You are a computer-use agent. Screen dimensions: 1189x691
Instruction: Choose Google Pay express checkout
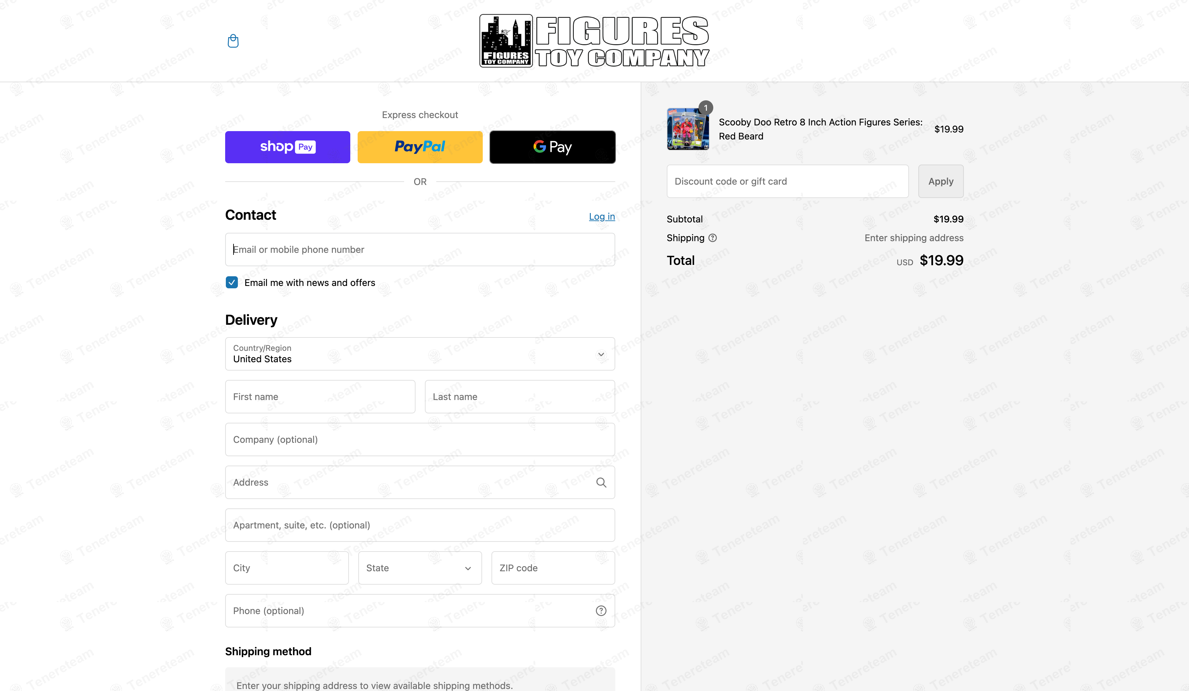click(x=552, y=147)
